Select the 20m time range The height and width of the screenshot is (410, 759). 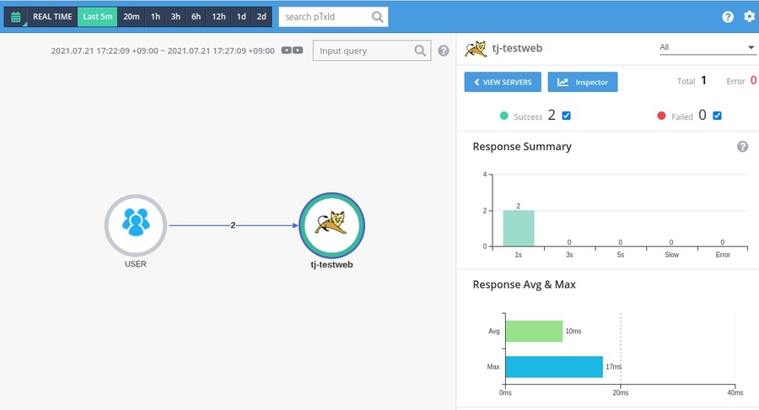point(131,17)
